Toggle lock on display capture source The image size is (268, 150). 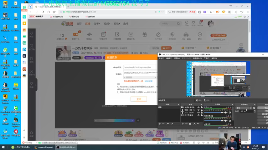coord(202,115)
